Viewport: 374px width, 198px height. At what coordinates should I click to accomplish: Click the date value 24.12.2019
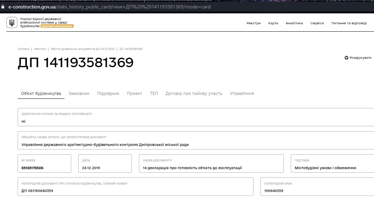[91, 168]
